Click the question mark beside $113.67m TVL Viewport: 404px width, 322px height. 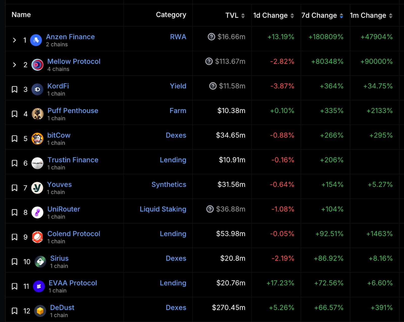point(209,61)
